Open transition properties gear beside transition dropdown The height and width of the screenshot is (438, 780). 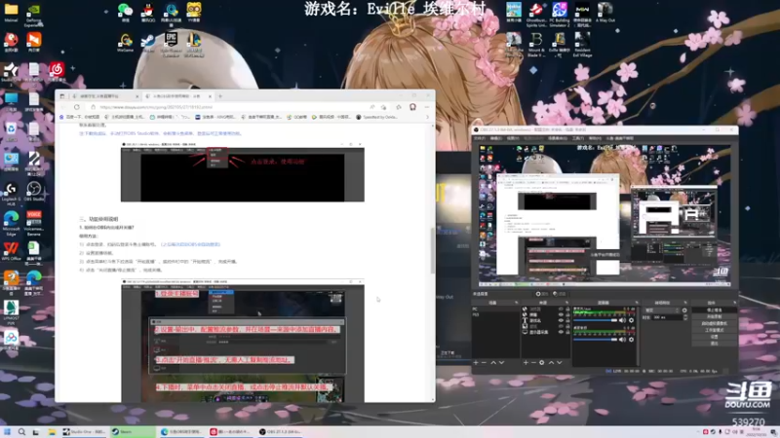pyautogui.click(x=684, y=310)
